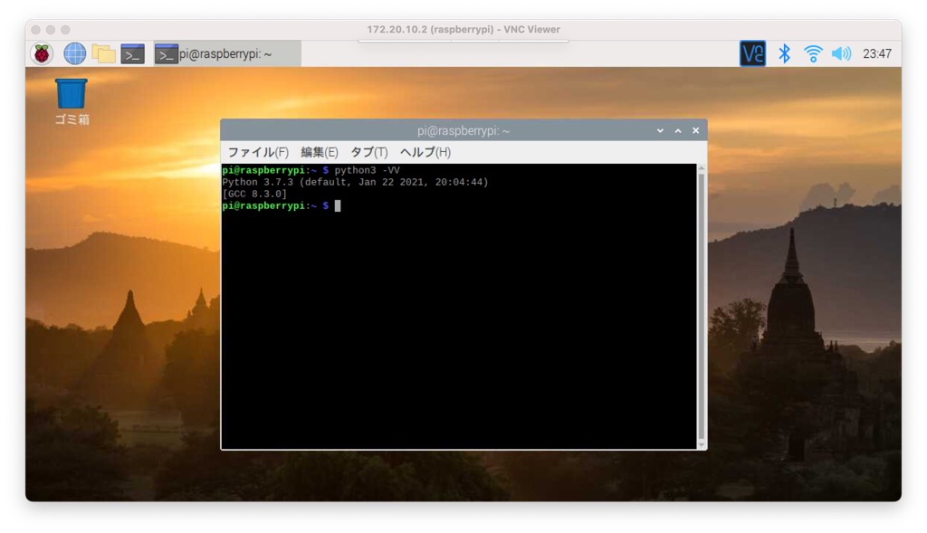Minimize the terminal with down chevron
The height and width of the screenshot is (533, 927).
[x=660, y=130]
